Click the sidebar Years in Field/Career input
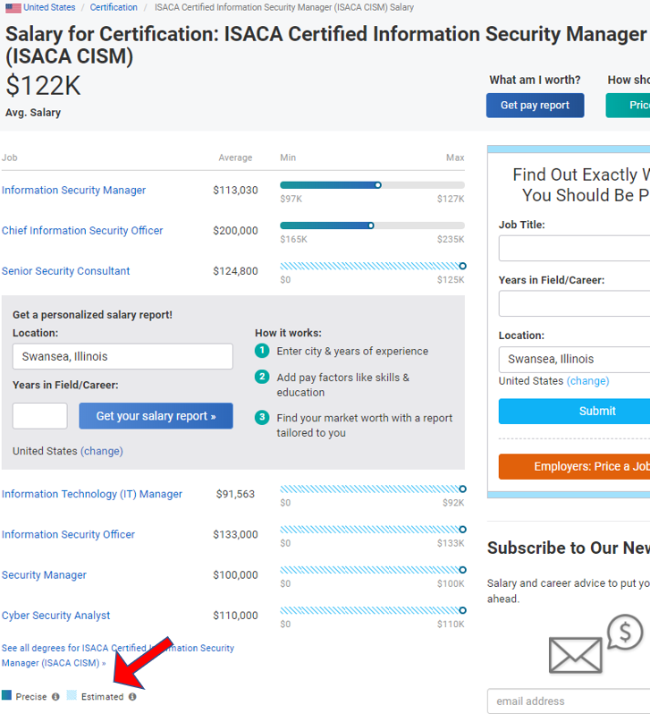The height and width of the screenshot is (714, 650). click(x=574, y=303)
